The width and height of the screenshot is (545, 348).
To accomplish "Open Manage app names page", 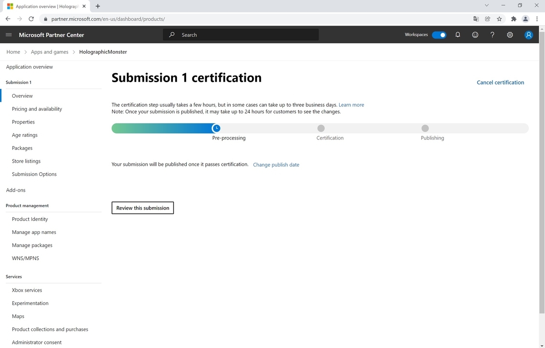I will tap(34, 232).
